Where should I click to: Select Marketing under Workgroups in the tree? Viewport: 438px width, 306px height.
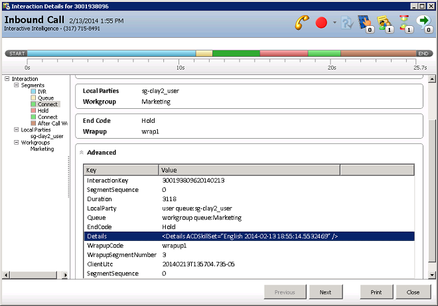(42, 149)
